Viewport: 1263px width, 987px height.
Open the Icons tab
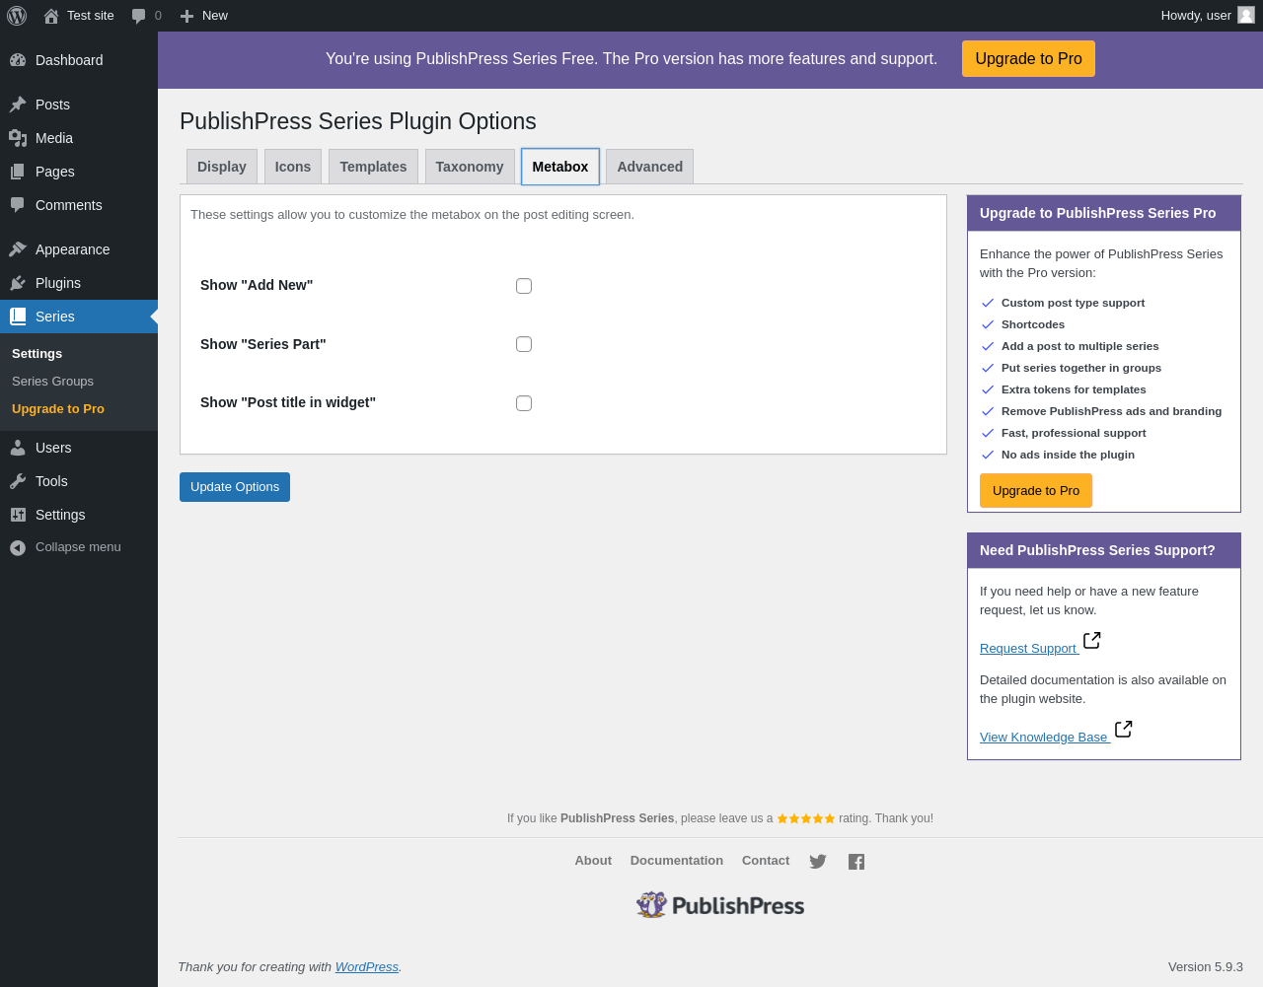click(293, 167)
